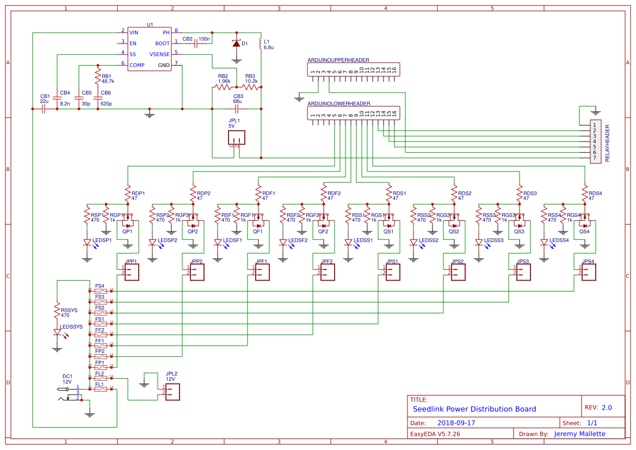Select the LEDSSYS LED symbol
636x450 pixels.
(58, 333)
